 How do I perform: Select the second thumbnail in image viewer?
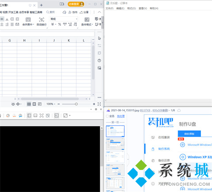click(115, 144)
